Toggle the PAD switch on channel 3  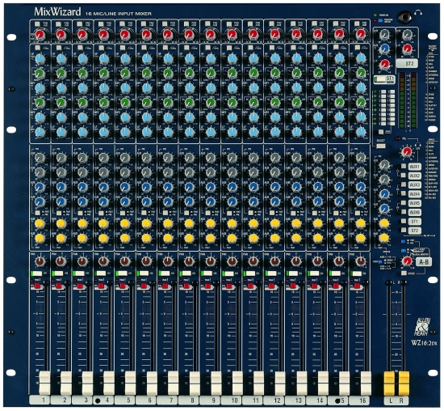[80, 24]
